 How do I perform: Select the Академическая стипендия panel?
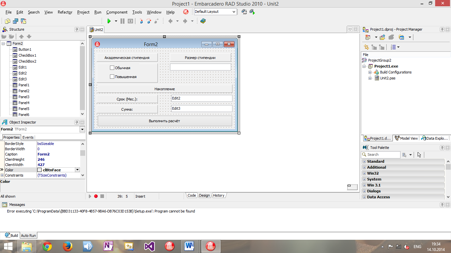(x=127, y=58)
